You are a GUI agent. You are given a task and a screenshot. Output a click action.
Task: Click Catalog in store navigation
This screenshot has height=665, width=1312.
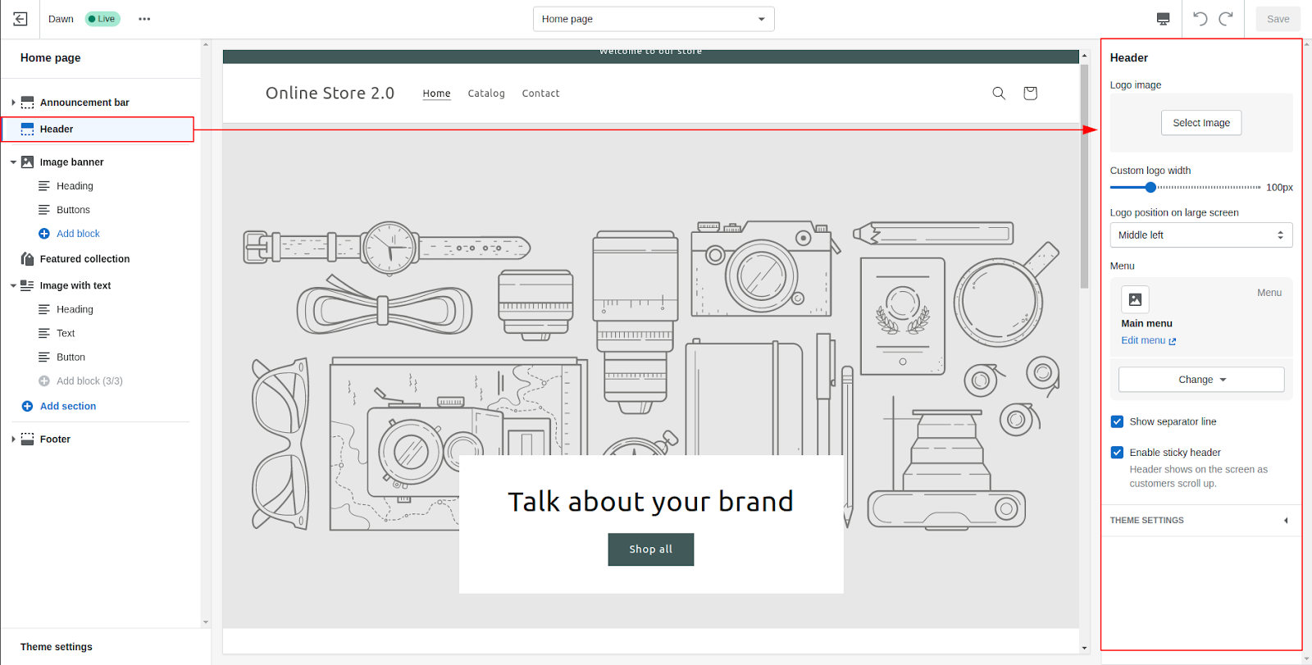coord(486,93)
